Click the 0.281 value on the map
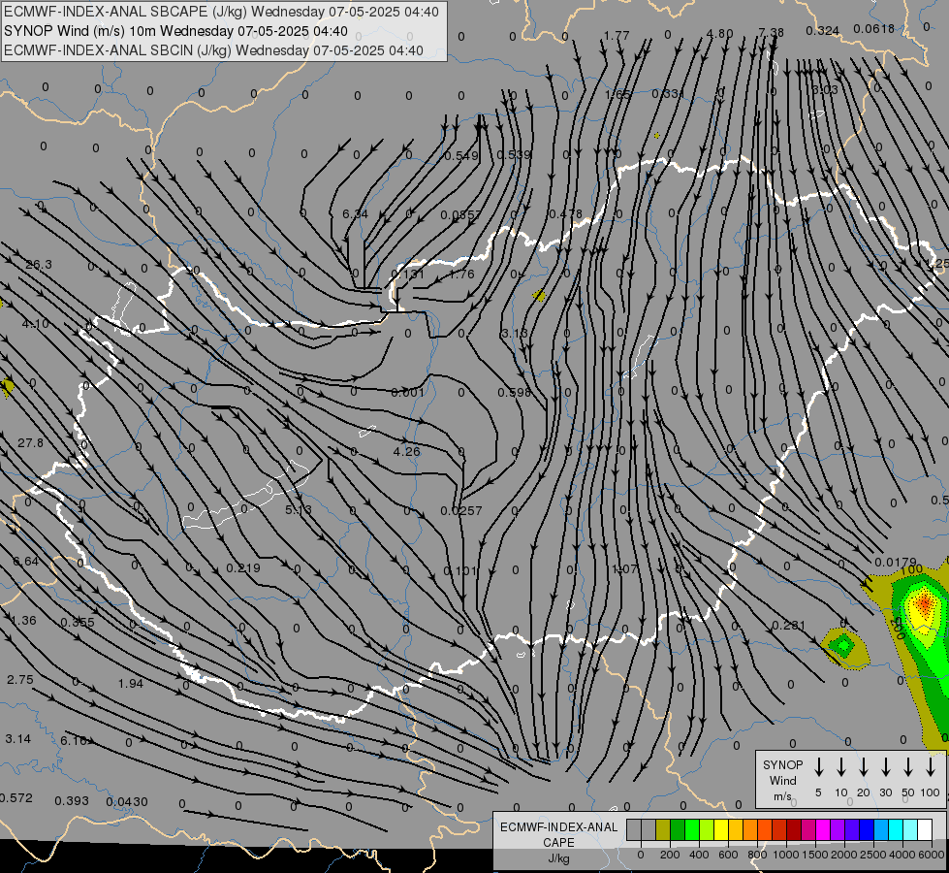 (x=789, y=626)
